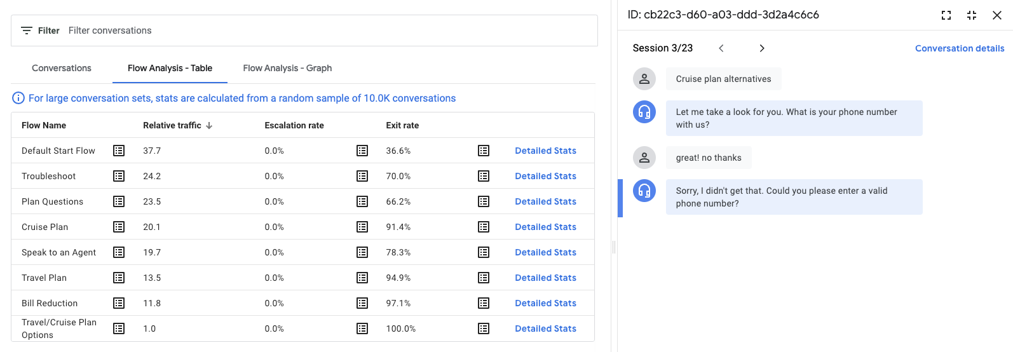1013x352 pixels.
Task: Open conversation list icon for Default Start Flow
Action: [x=119, y=151]
